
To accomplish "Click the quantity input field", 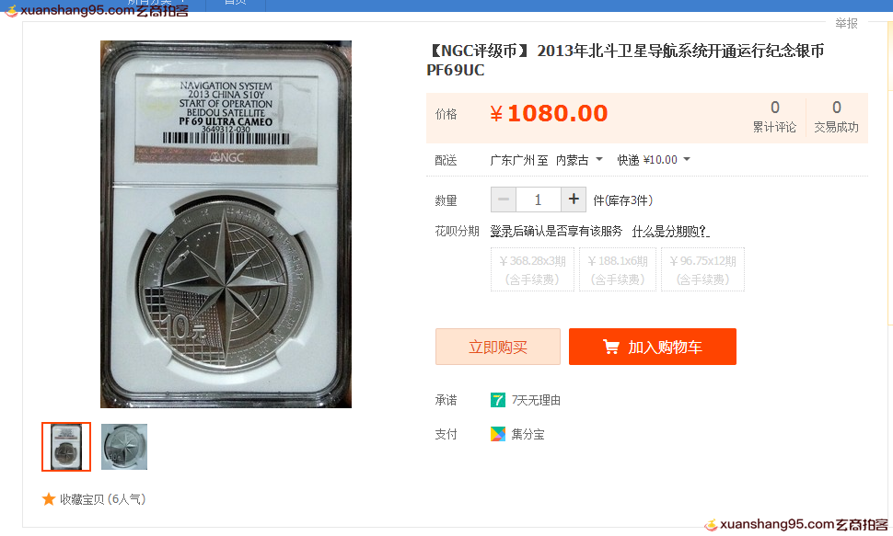I will click(539, 200).
